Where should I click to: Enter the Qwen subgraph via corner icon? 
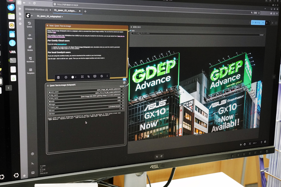[124, 82]
